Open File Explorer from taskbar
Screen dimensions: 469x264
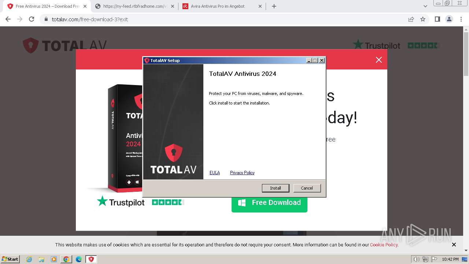41,259
